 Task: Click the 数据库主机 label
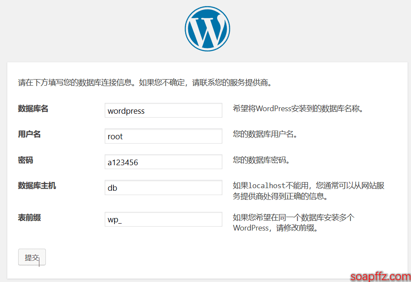[37, 186]
